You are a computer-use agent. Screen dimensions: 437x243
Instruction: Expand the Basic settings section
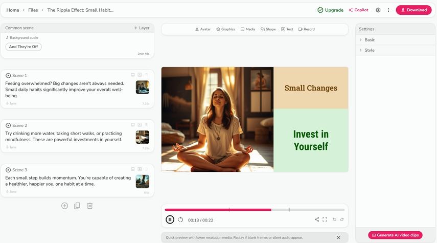pyautogui.click(x=395, y=40)
